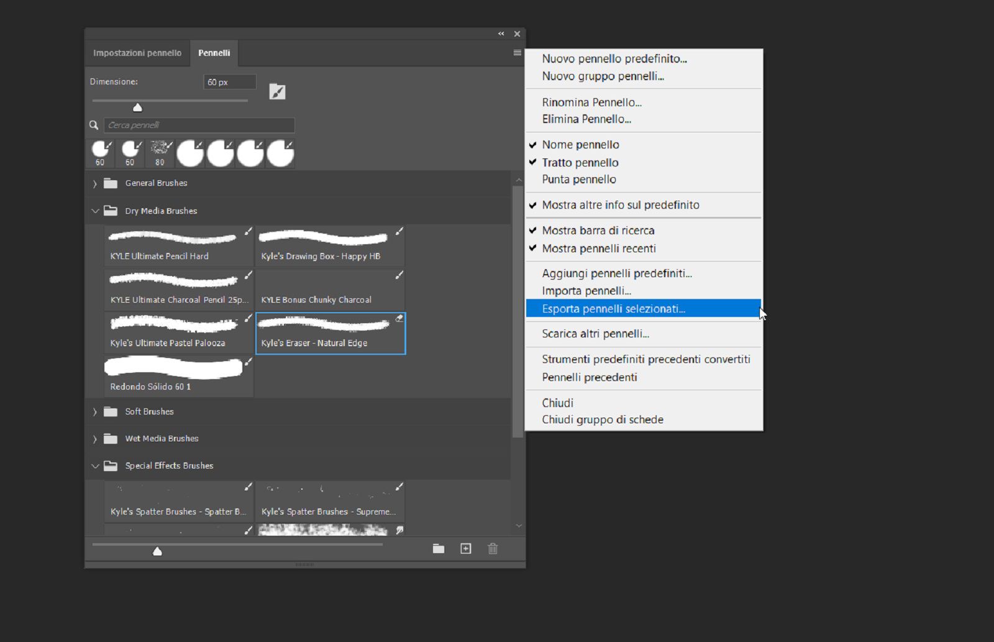The width and height of the screenshot is (994, 642).
Task: Select Redondo Sólido 60 1 brush
Action: [x=179, y=376]
